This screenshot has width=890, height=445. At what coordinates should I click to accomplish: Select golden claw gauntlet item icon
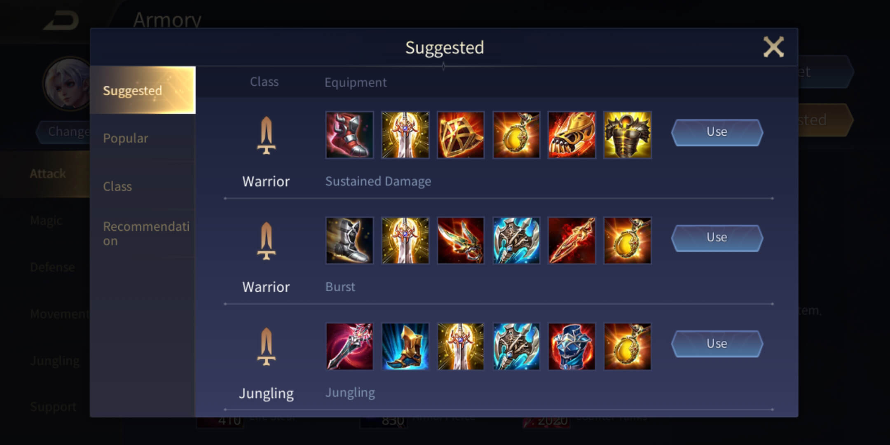point(572,135)
